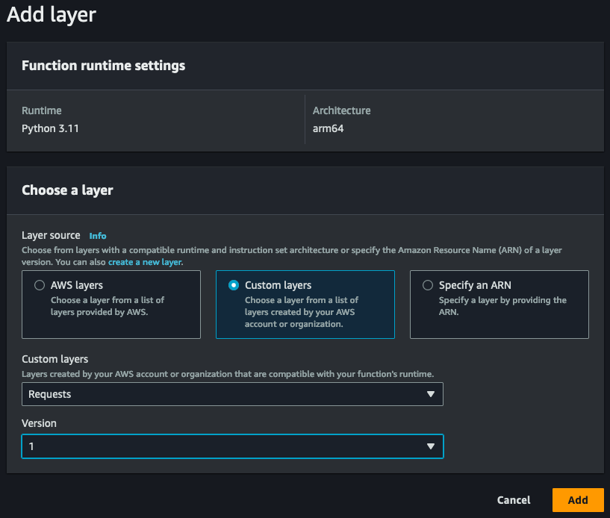Open the Layer source Info link
This screenshot has height=518, width=610.
click(97, 236)
